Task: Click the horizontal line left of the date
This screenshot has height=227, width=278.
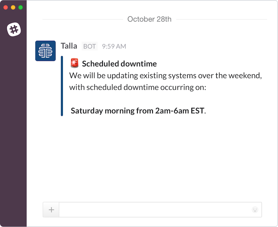Action: [82, 20]
